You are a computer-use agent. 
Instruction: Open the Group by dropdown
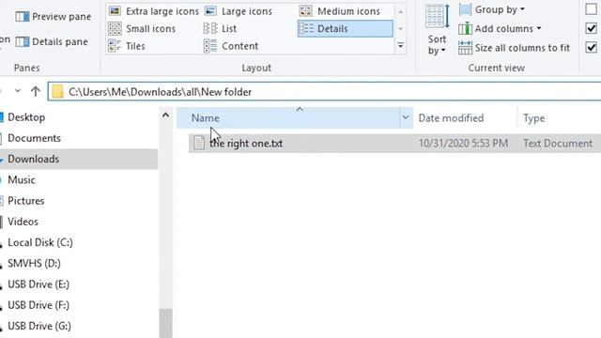[492, 9]
